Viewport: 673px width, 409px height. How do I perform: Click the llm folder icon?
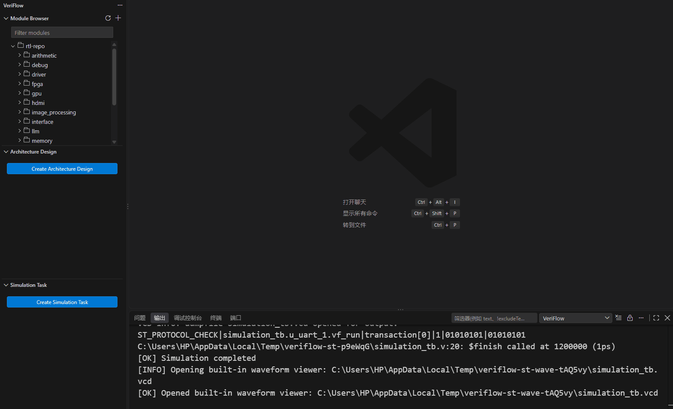[x=27, y=131]
